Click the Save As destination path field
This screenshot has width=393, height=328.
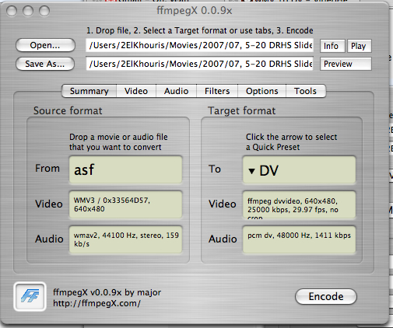click(199, 64)
